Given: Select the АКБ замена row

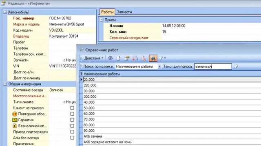Looking at the screenshot, I should 172,136.
